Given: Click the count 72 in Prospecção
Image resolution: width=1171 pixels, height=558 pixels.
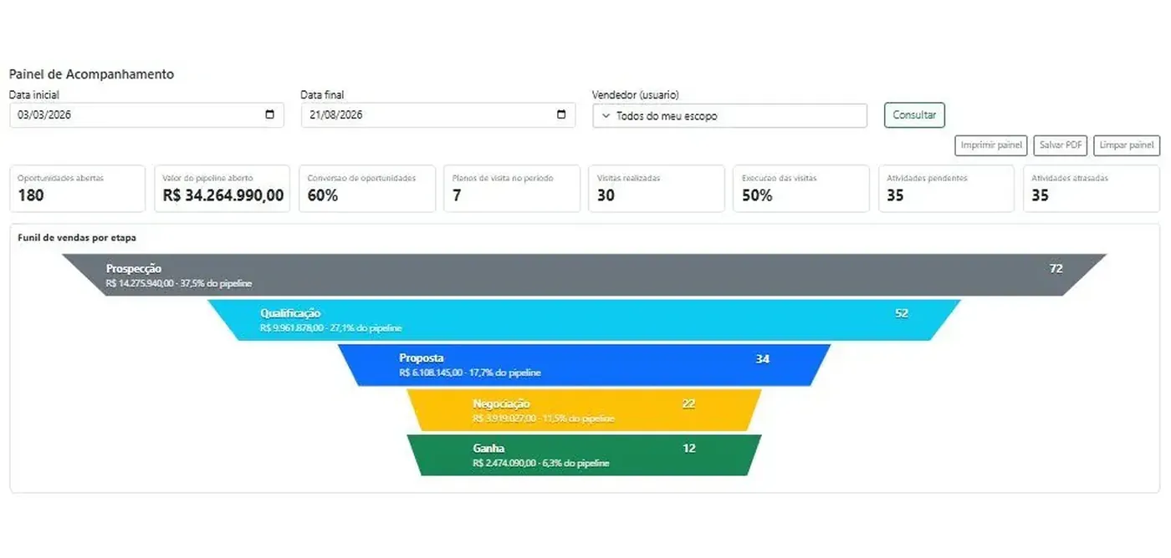Looking at the screenshot, I should coord(1056,268).
